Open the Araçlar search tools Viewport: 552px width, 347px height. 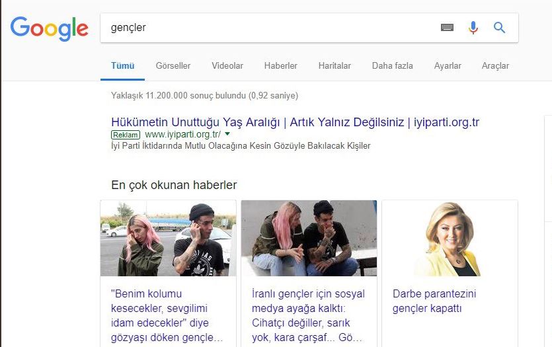tap(495, 66)
